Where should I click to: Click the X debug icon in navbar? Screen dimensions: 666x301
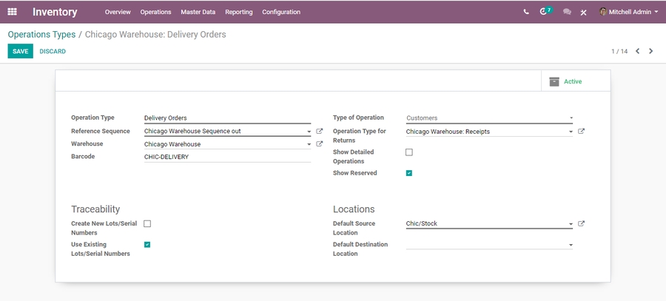point(584,12)
